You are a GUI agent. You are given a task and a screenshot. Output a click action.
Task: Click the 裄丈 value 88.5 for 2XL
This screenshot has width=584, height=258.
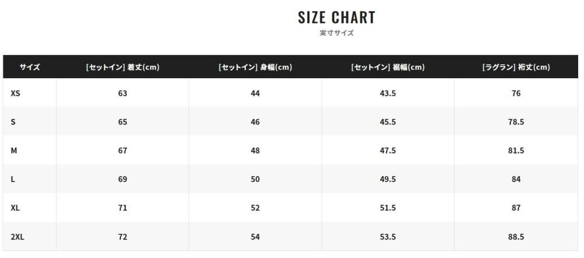516,237
